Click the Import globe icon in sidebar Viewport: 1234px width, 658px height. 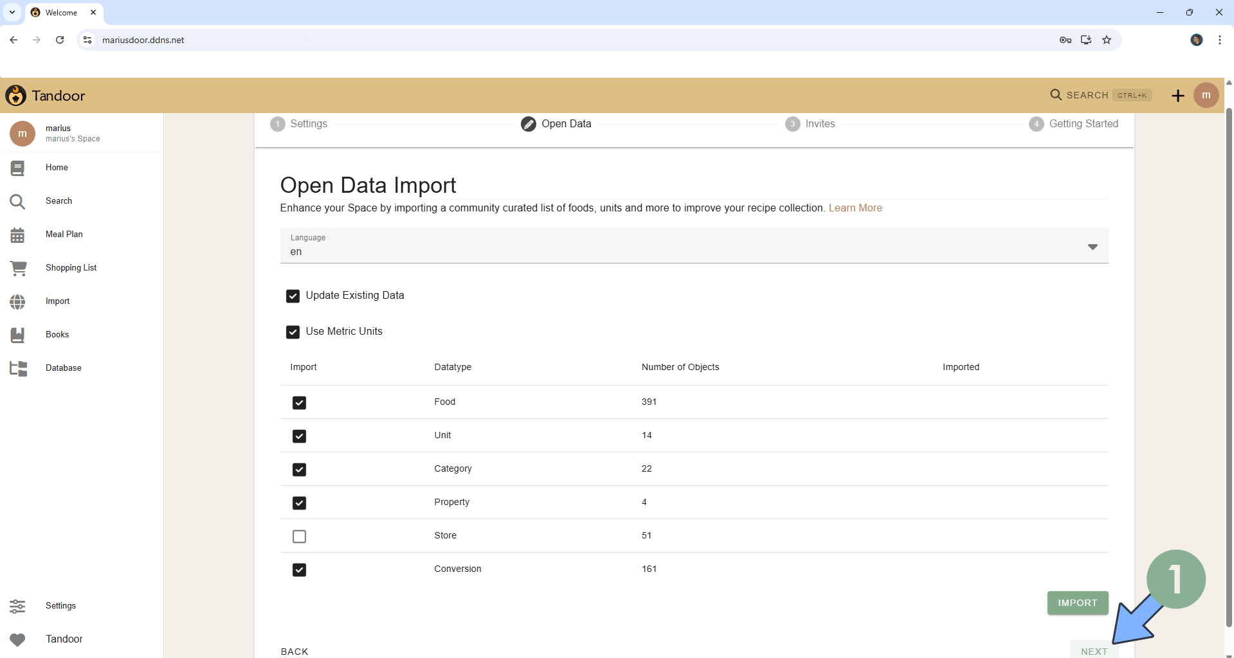click(17, 301)
